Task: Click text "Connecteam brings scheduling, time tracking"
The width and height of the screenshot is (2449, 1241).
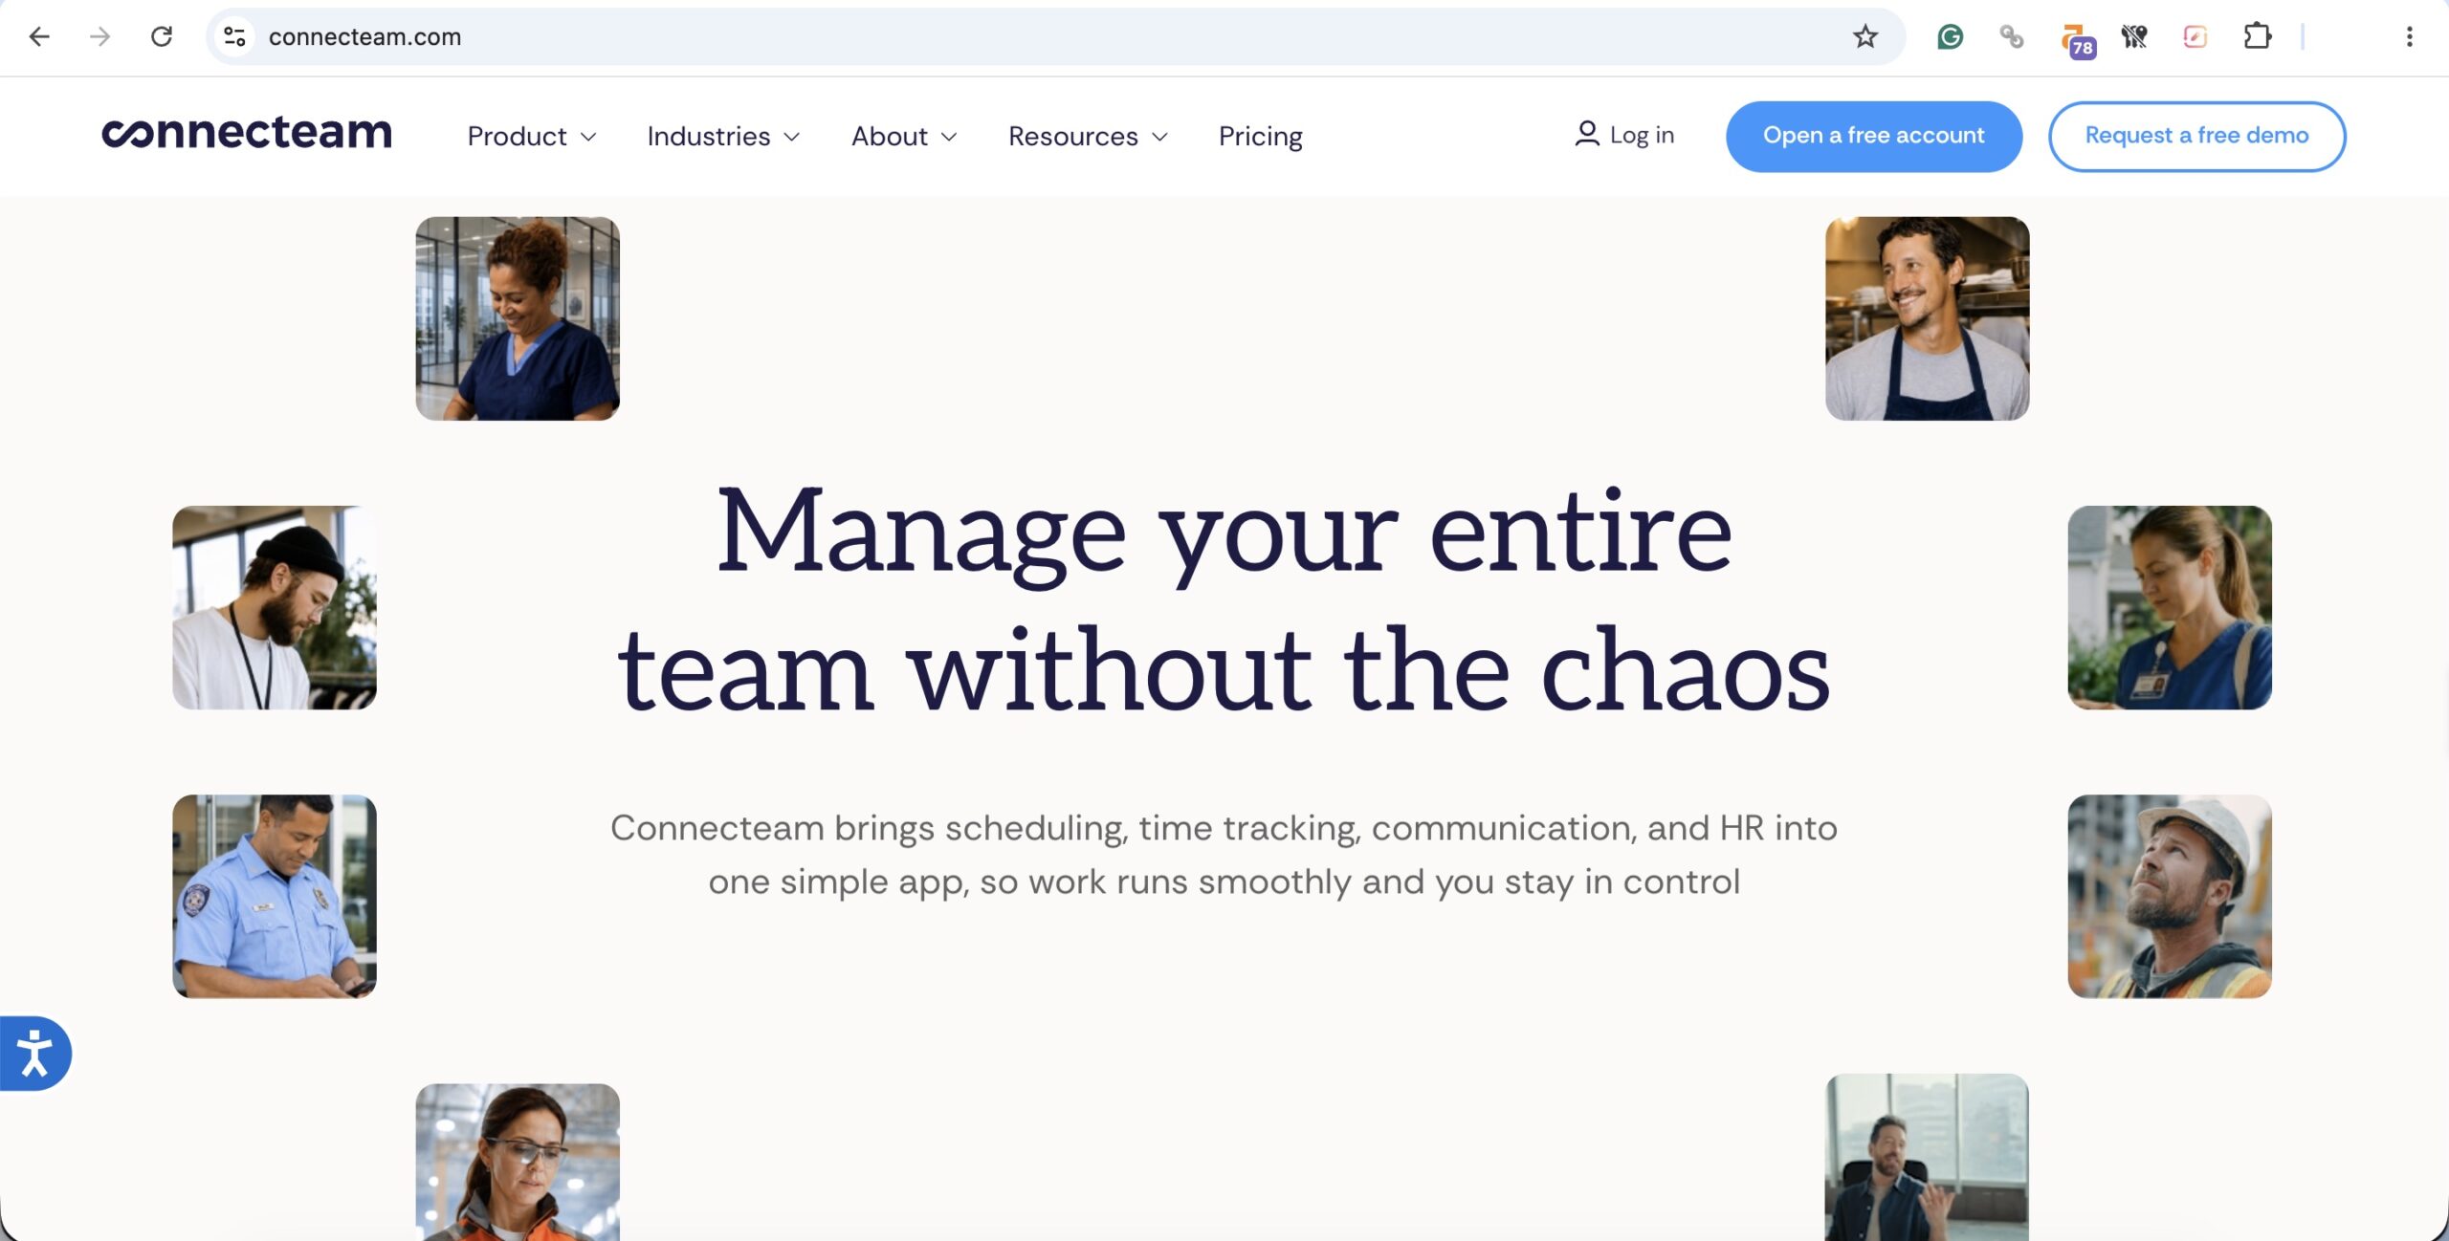Action: point(985,828)
